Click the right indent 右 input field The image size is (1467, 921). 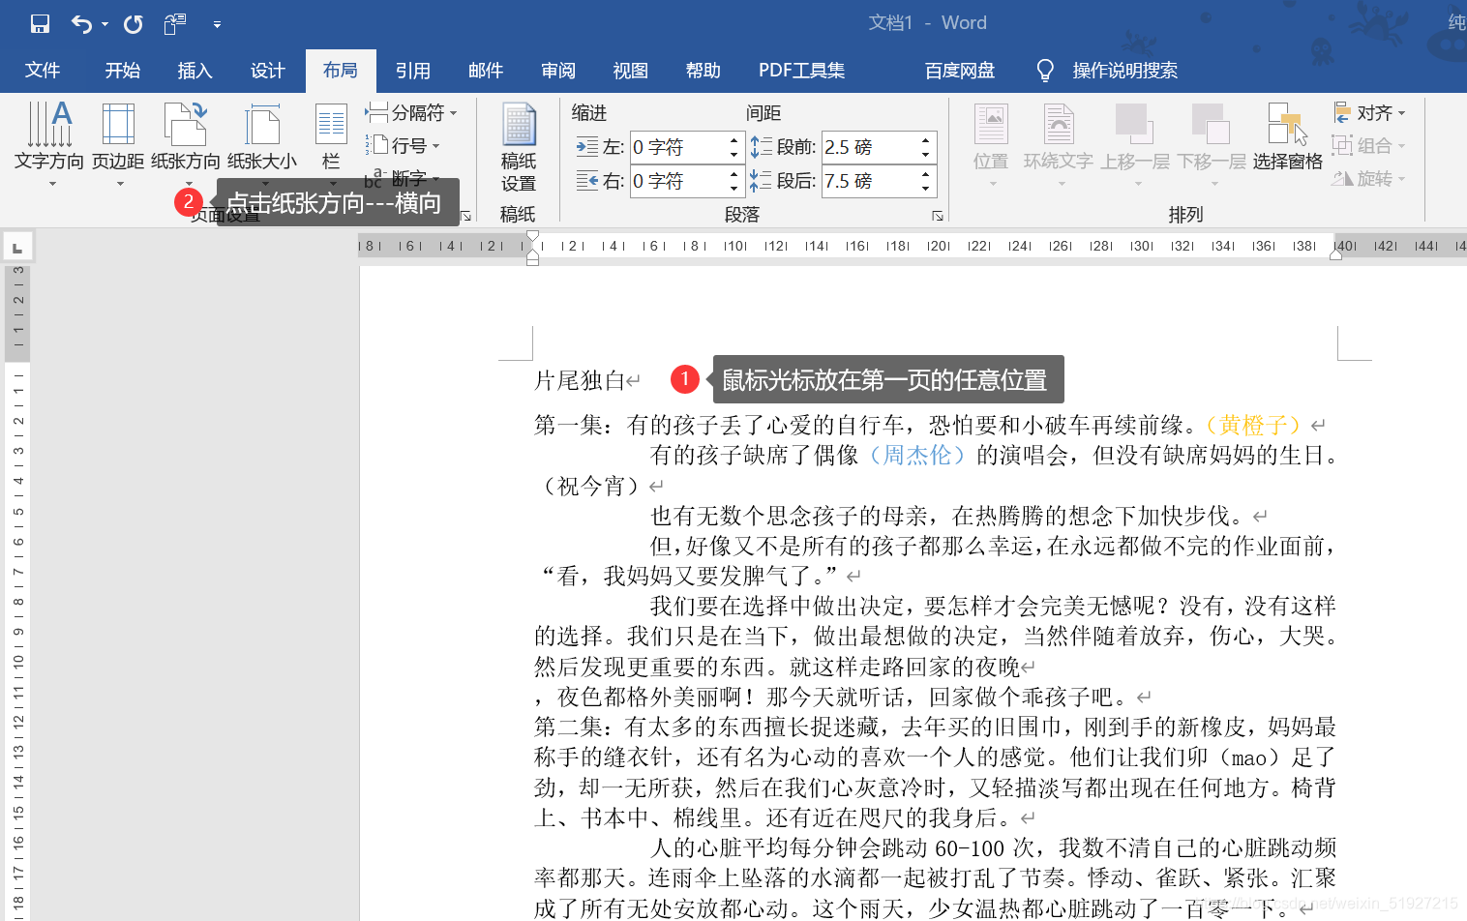click(677, 181)
